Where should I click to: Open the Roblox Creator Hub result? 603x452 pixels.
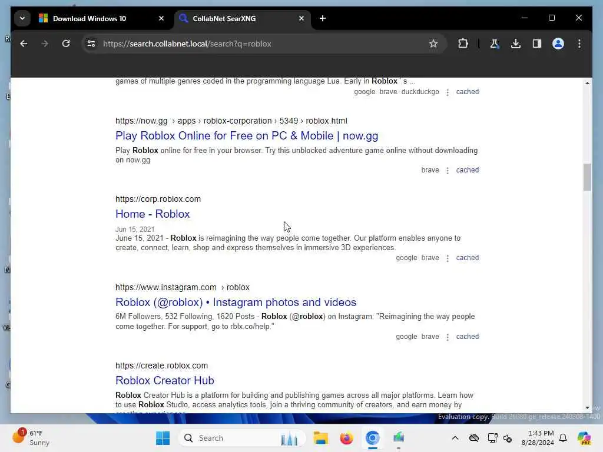coord(165,381)
